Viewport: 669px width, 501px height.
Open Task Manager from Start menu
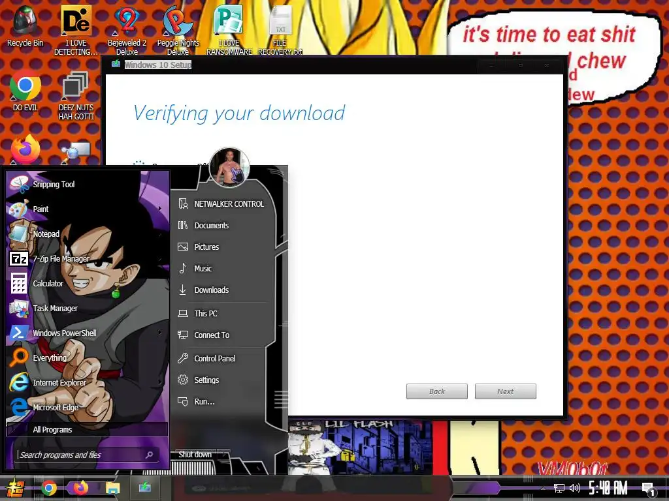tap(88, 308)
